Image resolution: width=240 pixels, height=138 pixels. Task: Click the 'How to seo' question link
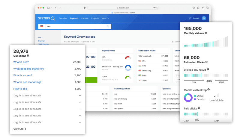20,89
